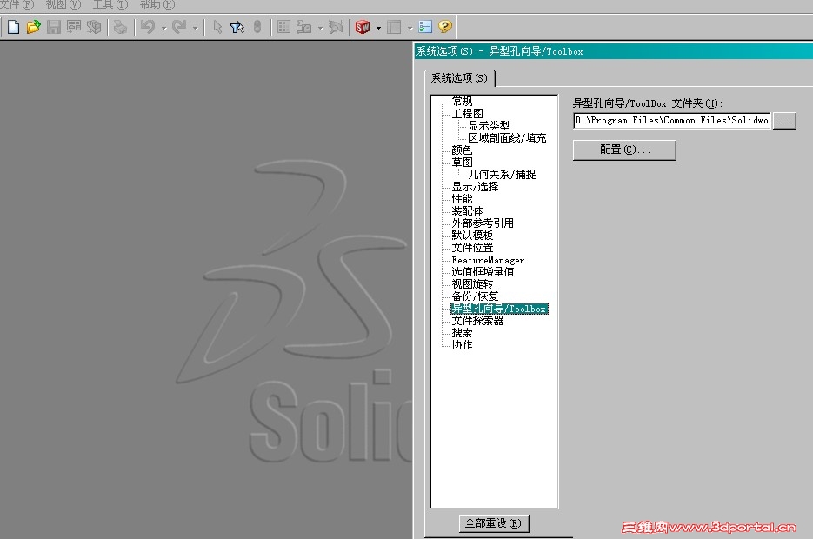Open Options via the checklist icon
This screenshot has width=813, height=539.
tap(425, 27)
